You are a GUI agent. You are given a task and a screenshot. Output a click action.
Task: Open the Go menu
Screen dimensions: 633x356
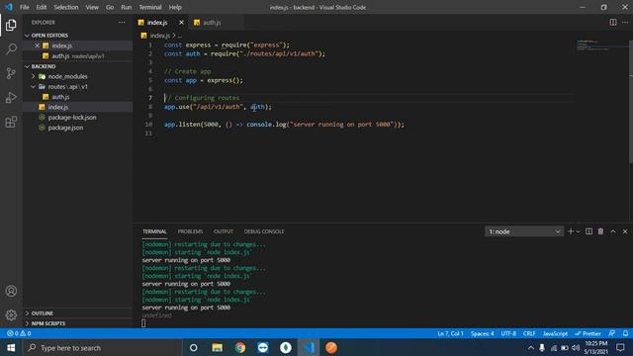pos(110,7)
